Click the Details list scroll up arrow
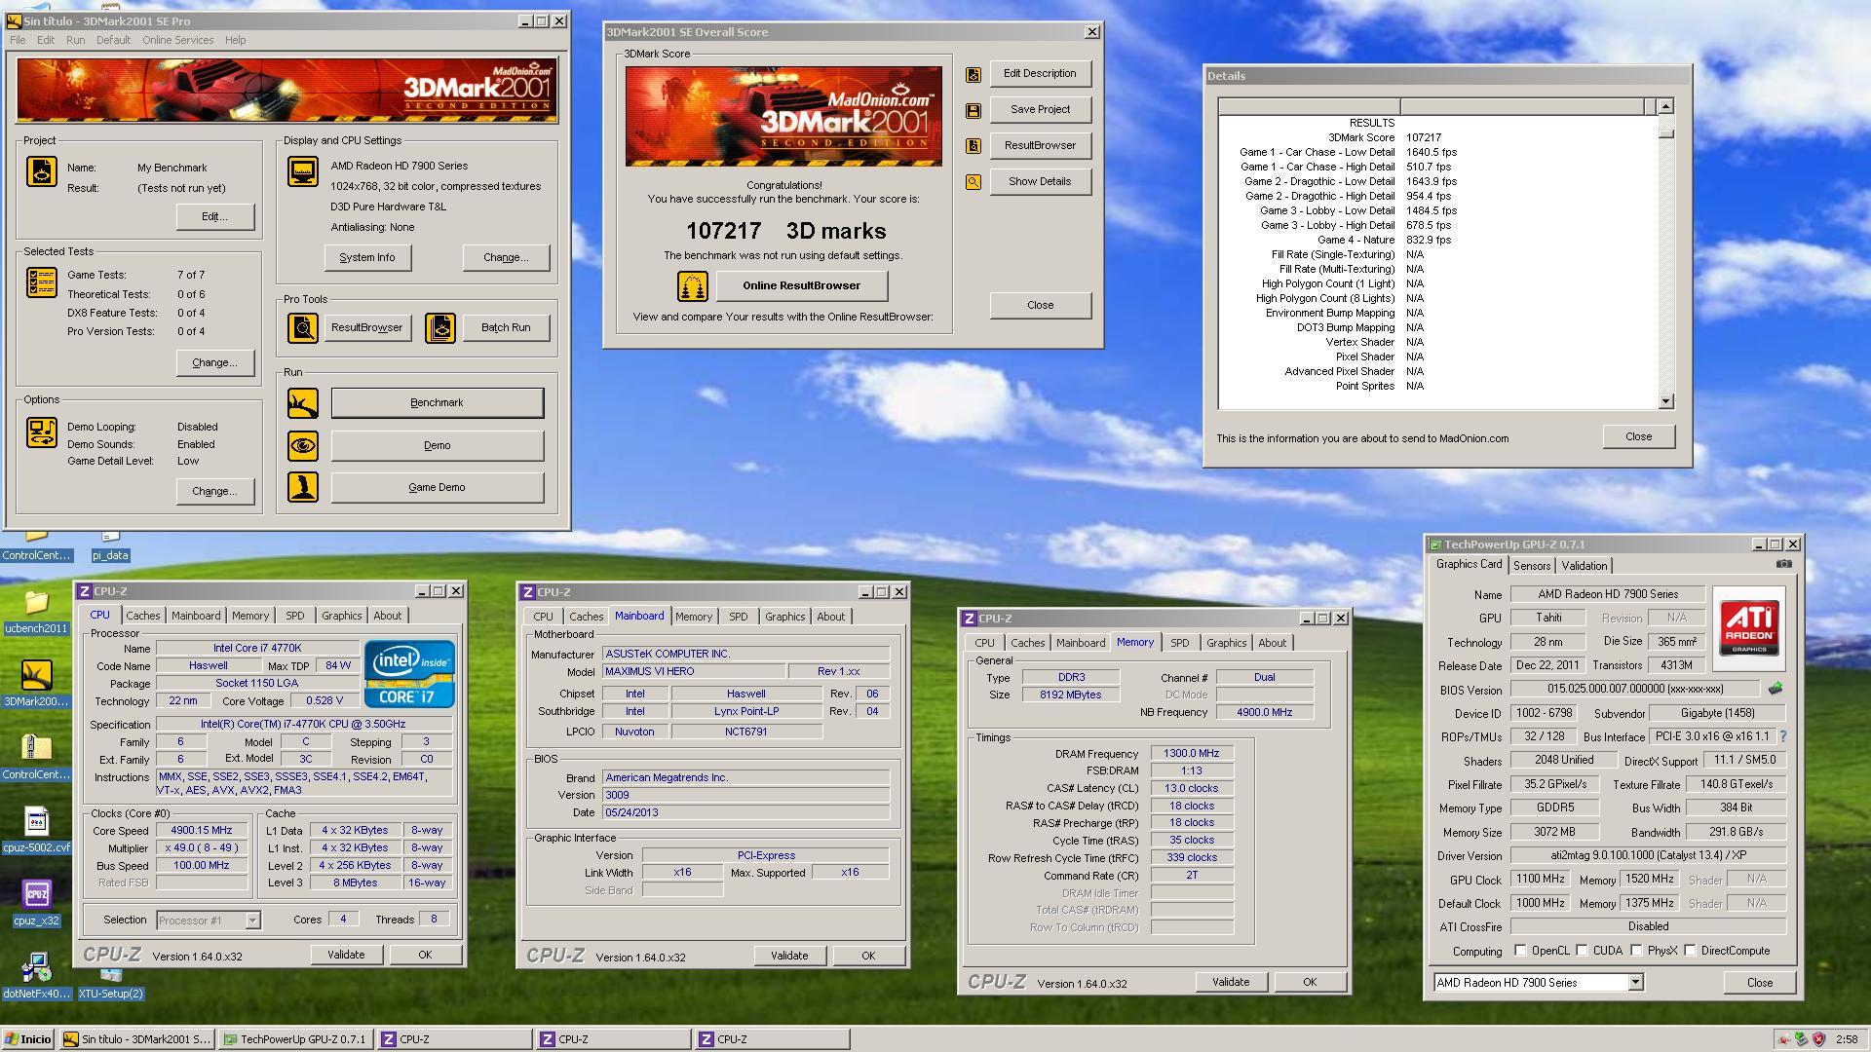The image size is (1871, 1052). click(1665, 106)
